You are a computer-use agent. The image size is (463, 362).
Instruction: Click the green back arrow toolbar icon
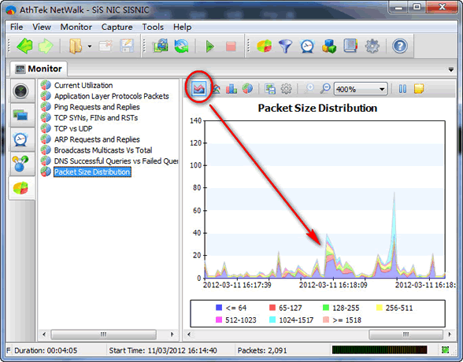tap(24, 46)
